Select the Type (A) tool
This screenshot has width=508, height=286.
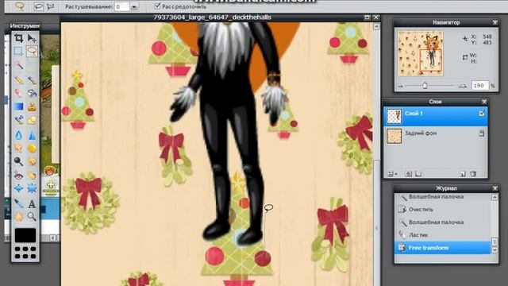click(x=32, y=203)
